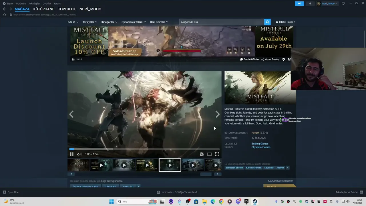Image resolution: width=366 pixels, height=206 pixels.
Task: Open the Oyunlar menu
Action: [x=47, y=3]
